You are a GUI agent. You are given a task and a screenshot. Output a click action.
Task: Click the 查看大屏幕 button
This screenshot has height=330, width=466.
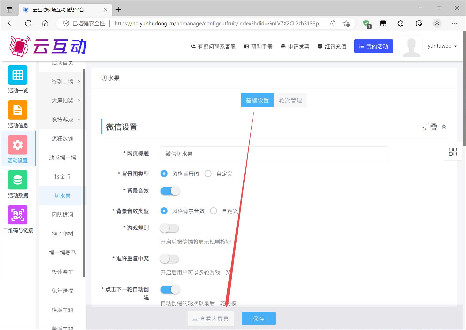(x=211, y=318)
